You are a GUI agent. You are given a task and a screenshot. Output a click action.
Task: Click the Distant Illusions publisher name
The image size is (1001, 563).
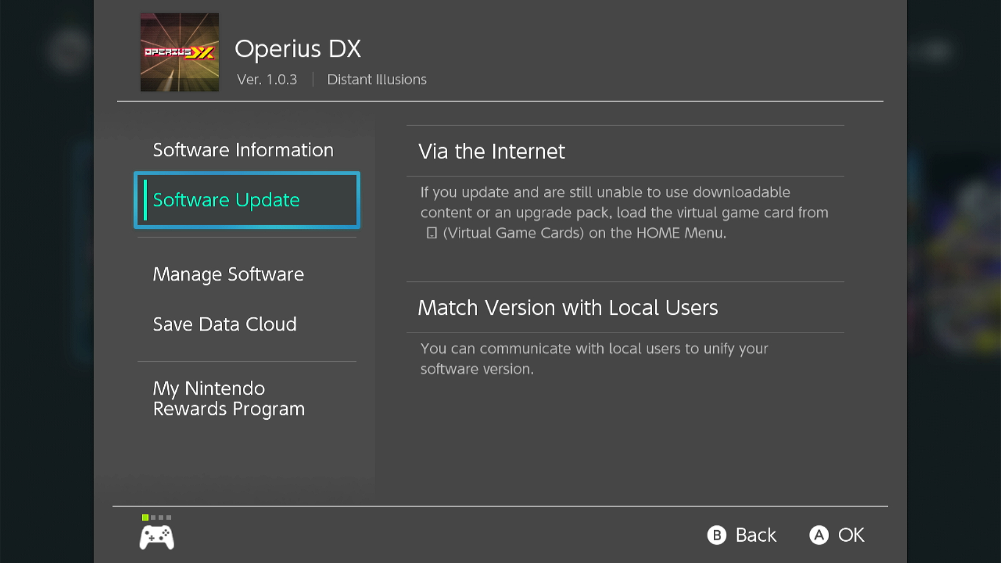pyautogui.click(x=376, y=79)
